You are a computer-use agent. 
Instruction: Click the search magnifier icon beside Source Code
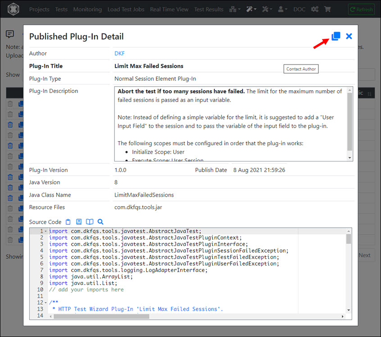pos(100,222)
